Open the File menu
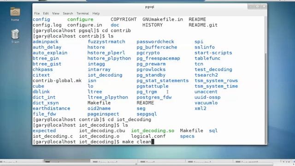Image resolution: width=295 pixels, height=166 pixels. coord(37,13)
